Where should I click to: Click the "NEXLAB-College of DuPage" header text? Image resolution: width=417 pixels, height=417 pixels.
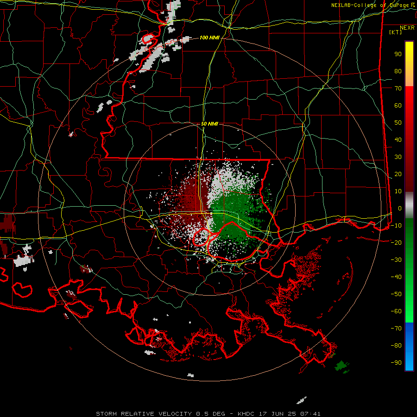[x=370, y=5]
